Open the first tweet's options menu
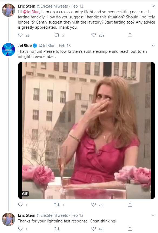This screenshot has width=158, height=233. 153,6
